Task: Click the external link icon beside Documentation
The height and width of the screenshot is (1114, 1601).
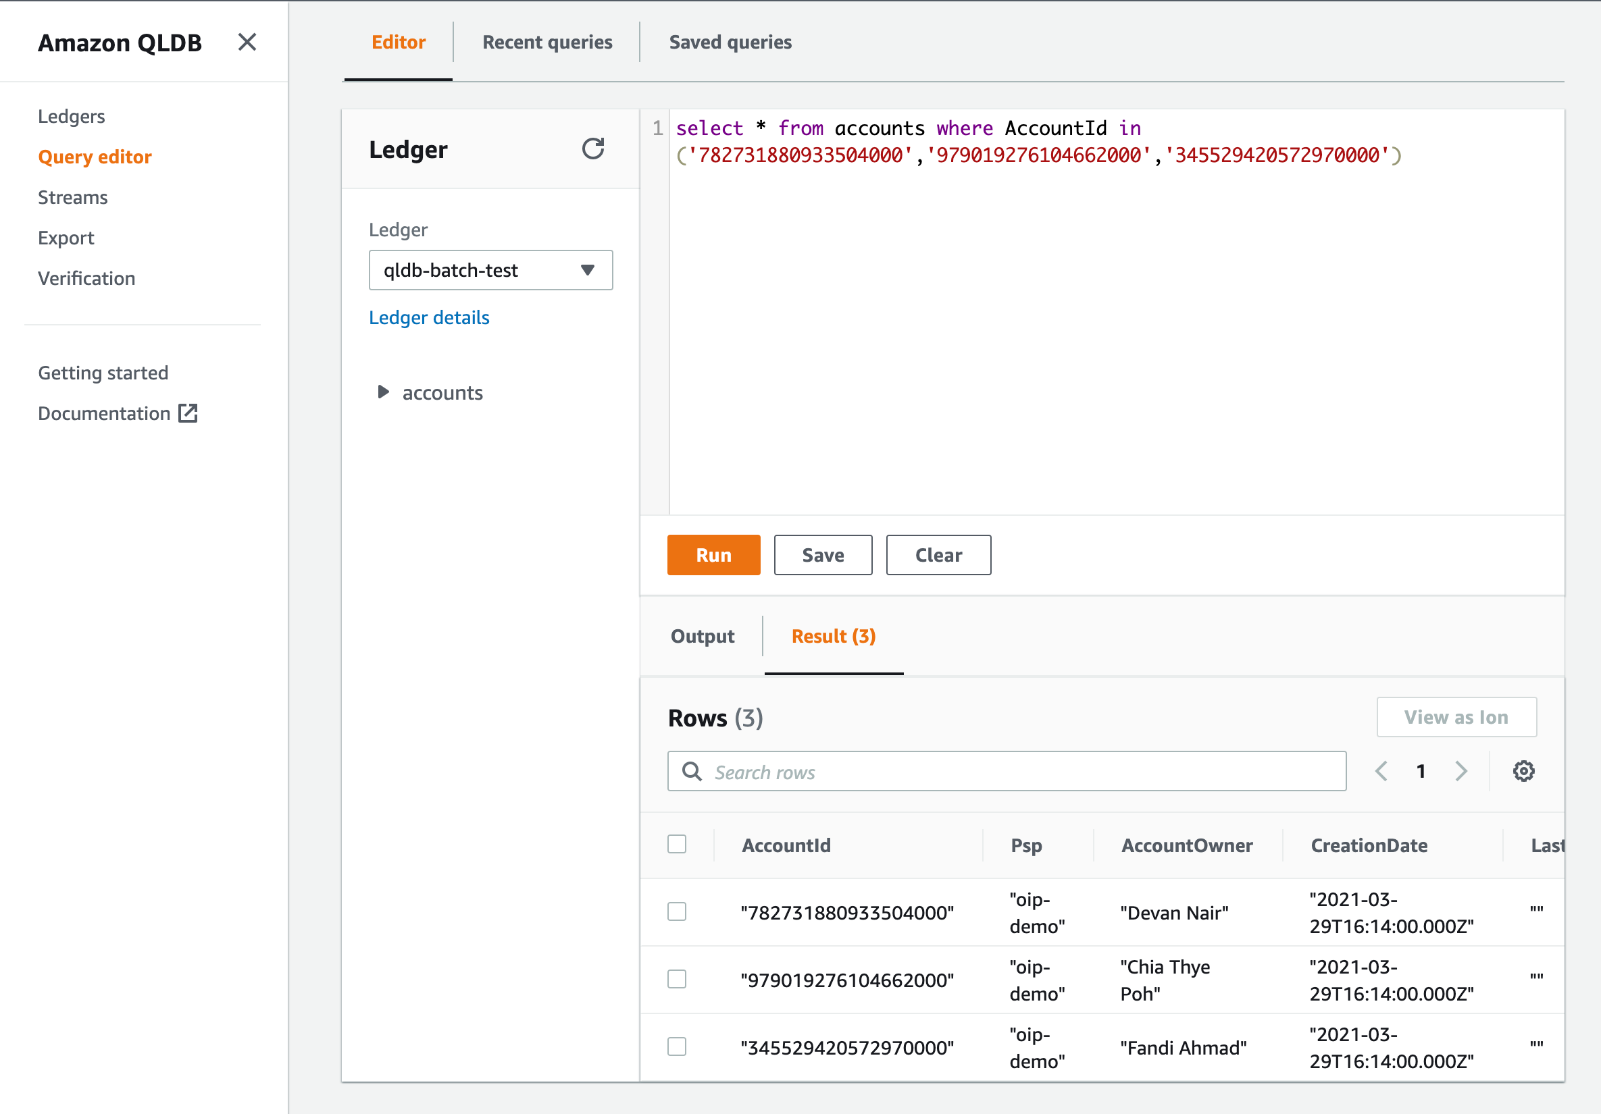Action: pos(188,413)
